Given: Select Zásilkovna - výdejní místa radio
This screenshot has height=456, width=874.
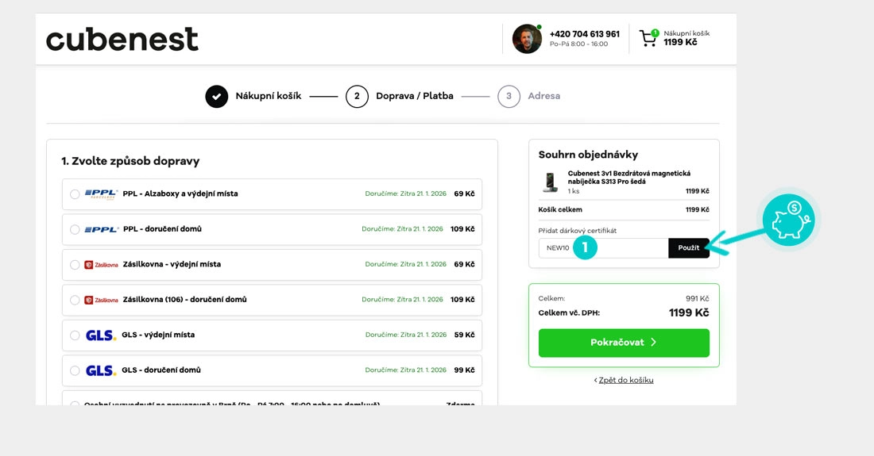Looking at the screenshot, I should coord(75,265).
